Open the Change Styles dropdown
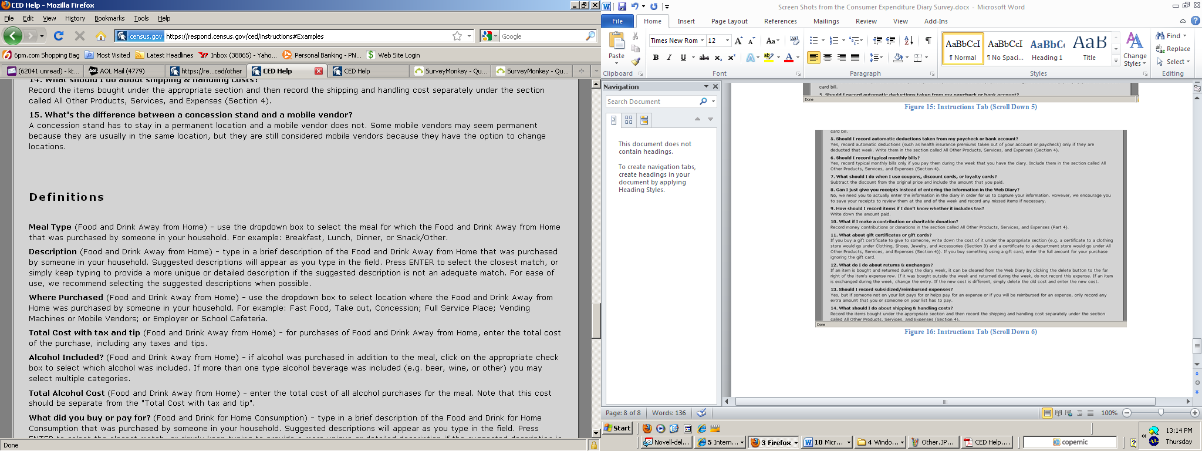Image resolution: width=1202 pixels, height=451 pixels. [1135, 49]
